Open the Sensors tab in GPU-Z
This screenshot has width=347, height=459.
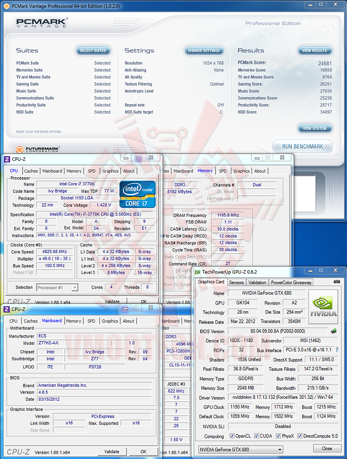coord(236,283)
